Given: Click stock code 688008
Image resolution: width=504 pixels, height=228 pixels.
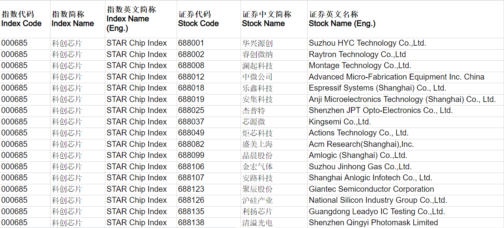Looking at the screenshot, I should pos(191,65).
